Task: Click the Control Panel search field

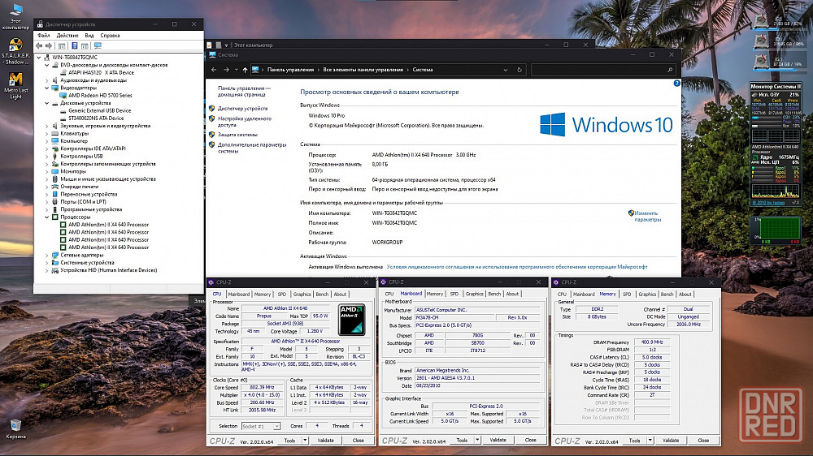Action: tap(602, 70)
